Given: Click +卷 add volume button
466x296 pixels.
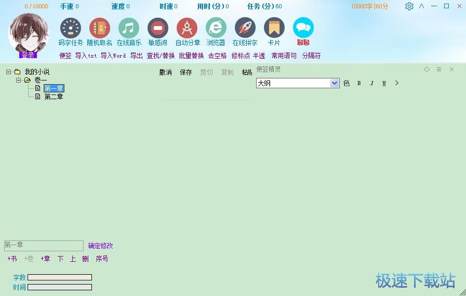Looking at the screenshot, I should (x=29, y=259).
